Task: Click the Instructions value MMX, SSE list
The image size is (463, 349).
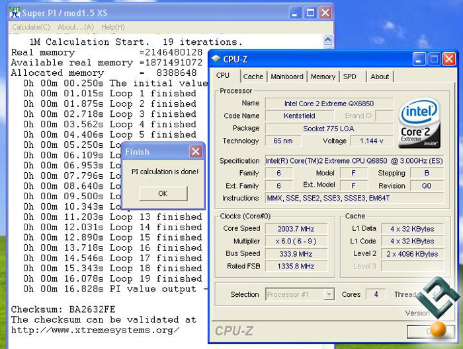Action: (355, 198)
